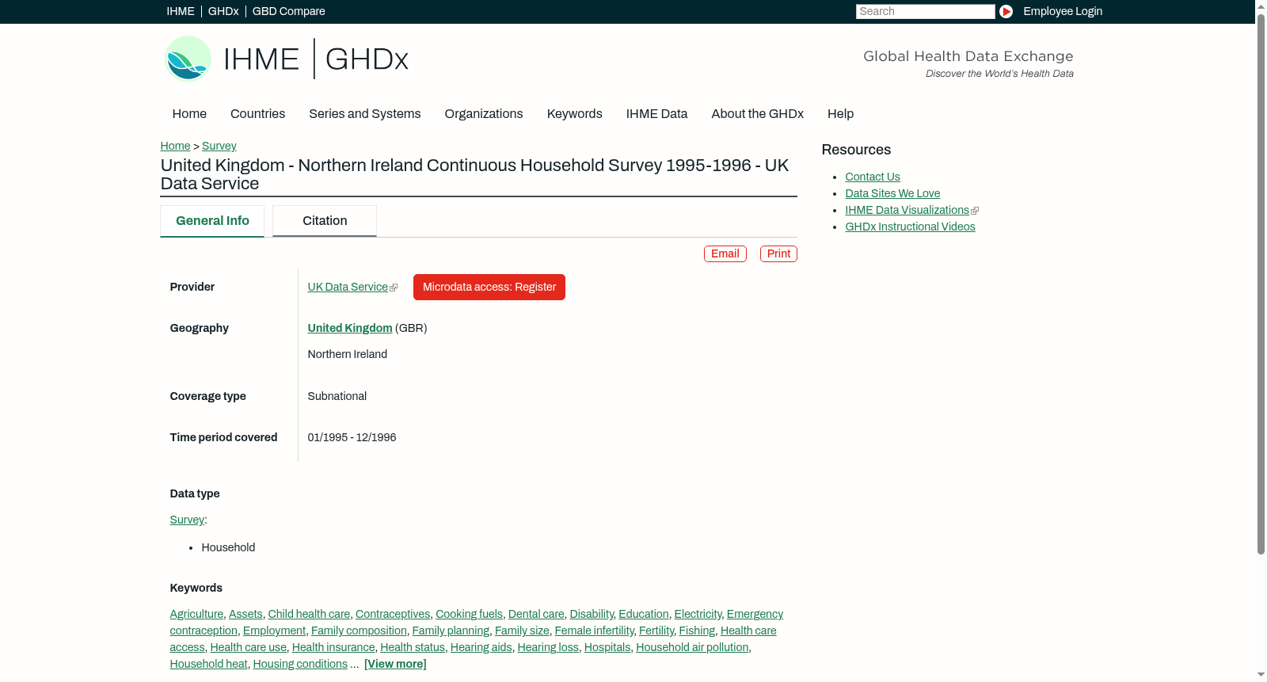This screenshot has width=1267, height=682.
Task: Go to the Home menu item
Action: [x=189, y=114]
